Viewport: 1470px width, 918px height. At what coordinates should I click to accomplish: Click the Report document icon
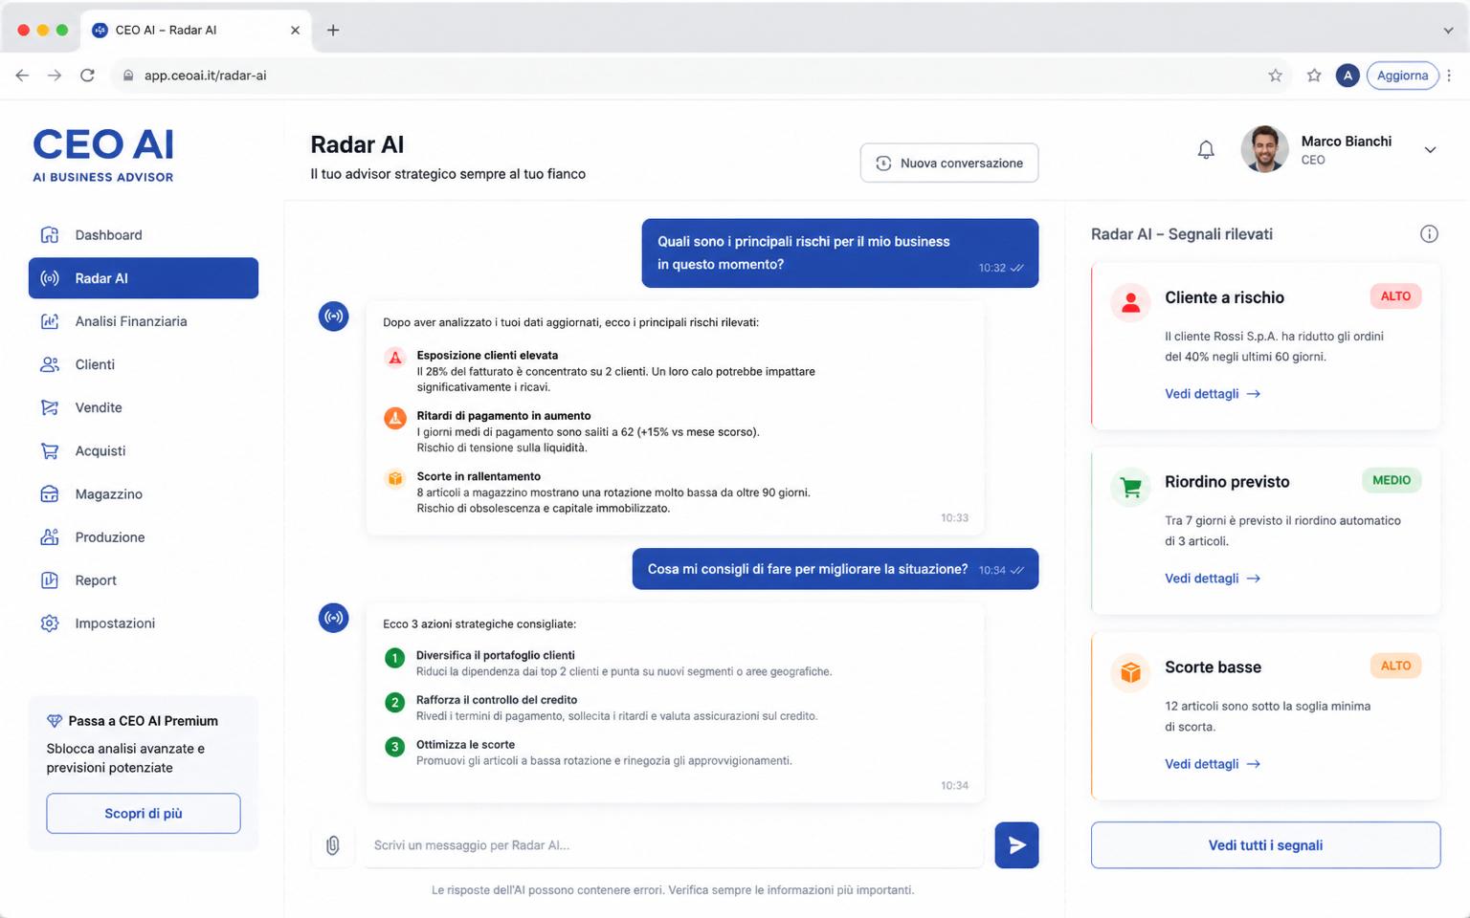[50, 579]
